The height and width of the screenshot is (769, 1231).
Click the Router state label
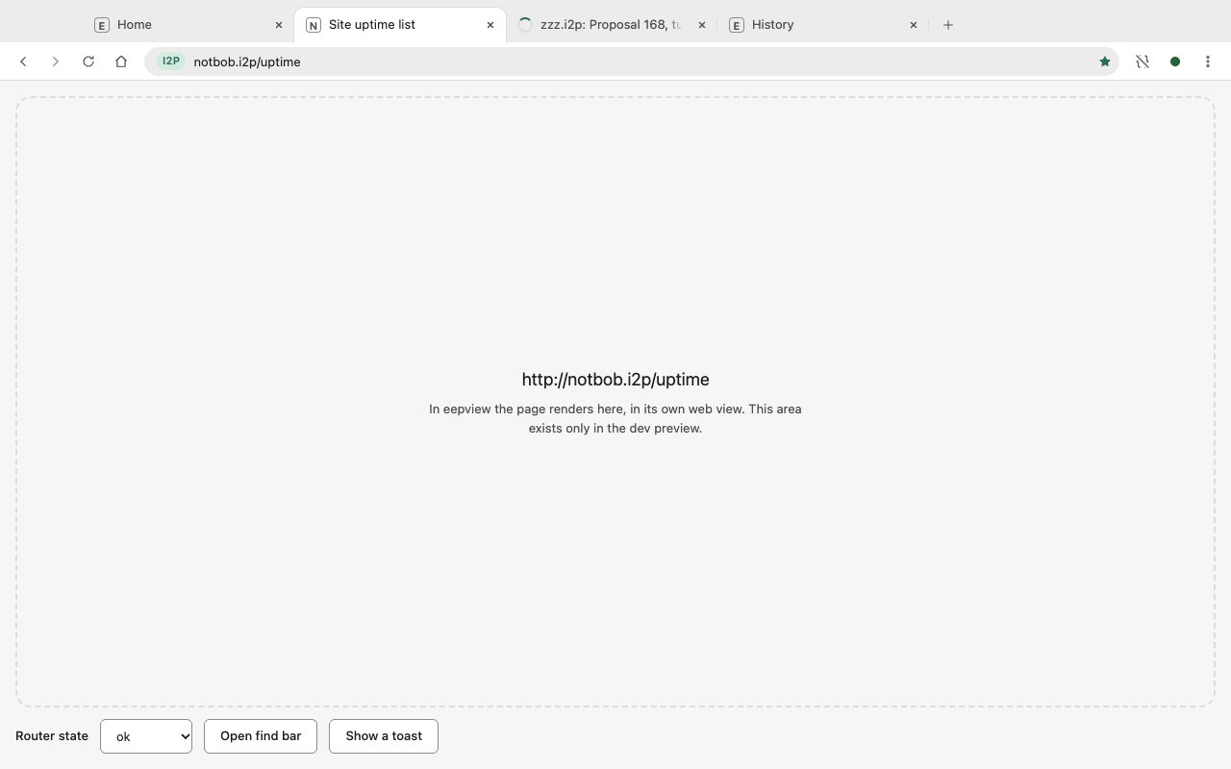coord(52,736)
